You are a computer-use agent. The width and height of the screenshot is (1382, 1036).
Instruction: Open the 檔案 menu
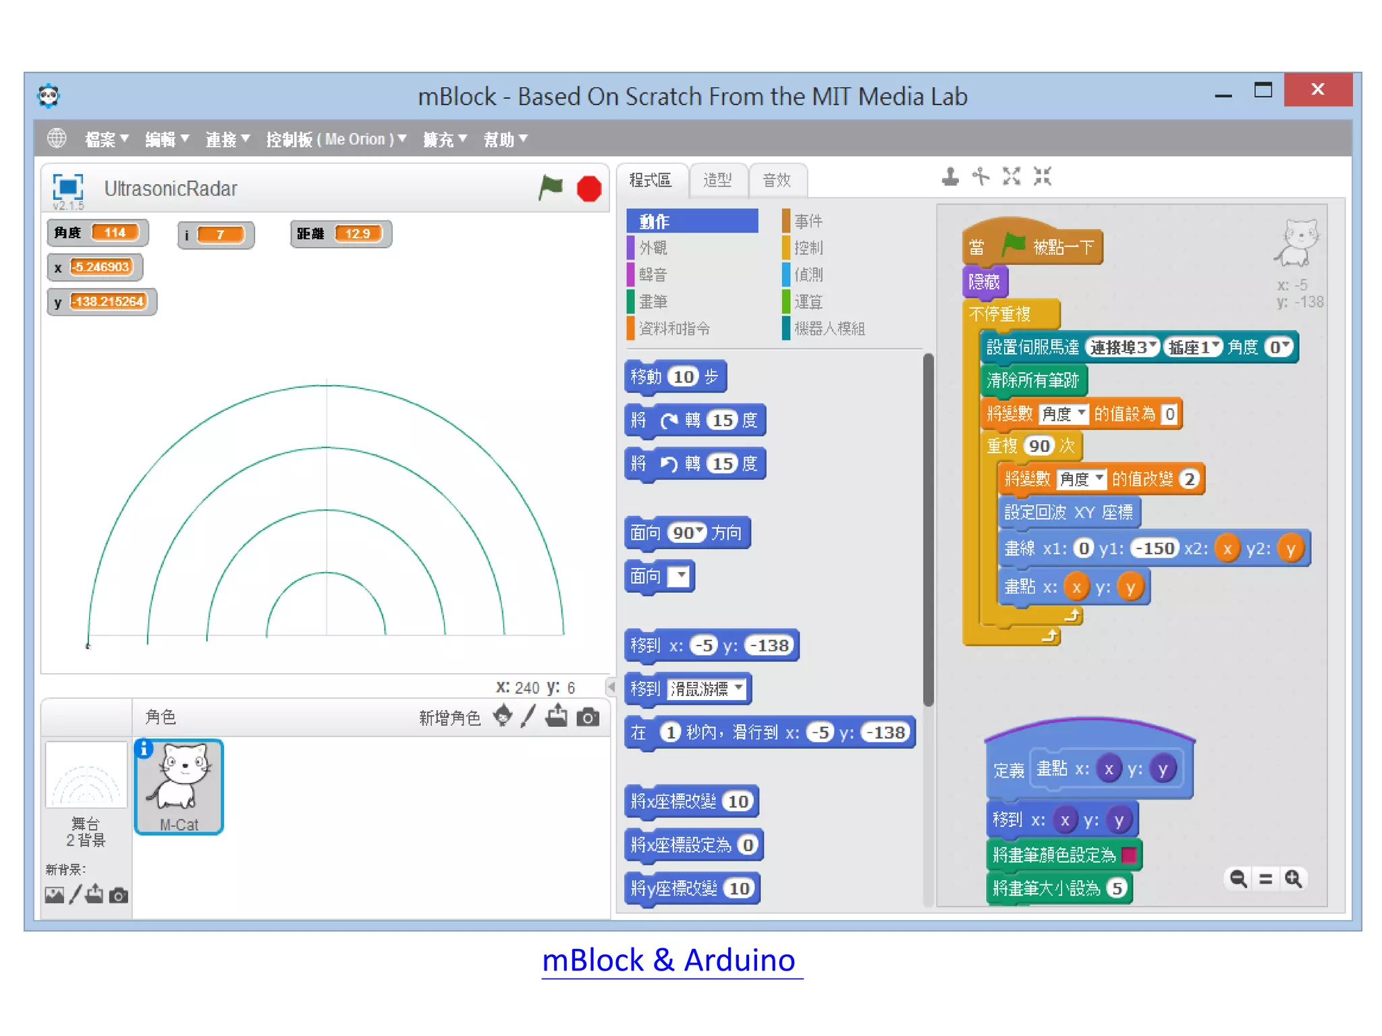[106, 139]
